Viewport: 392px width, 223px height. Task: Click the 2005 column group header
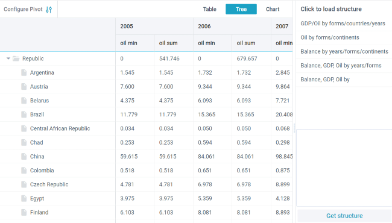[154, 27]
